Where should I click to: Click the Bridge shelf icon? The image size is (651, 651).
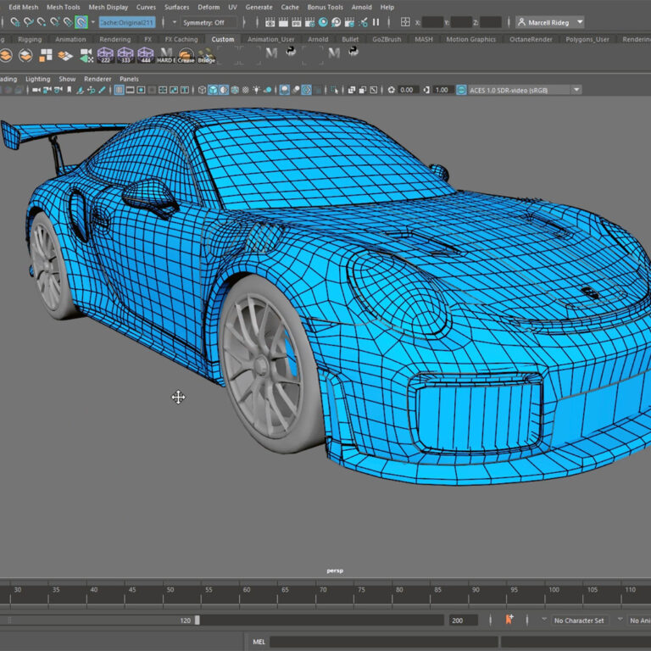tap(206, 55)
